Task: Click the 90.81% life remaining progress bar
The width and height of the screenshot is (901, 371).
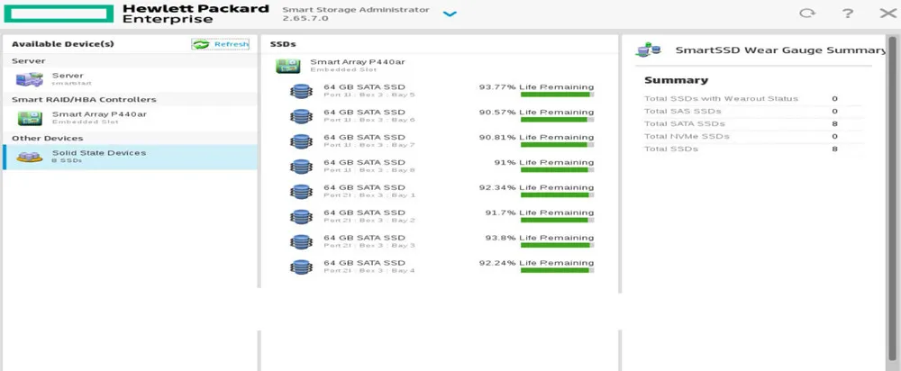Action: (x=558, y=145)
